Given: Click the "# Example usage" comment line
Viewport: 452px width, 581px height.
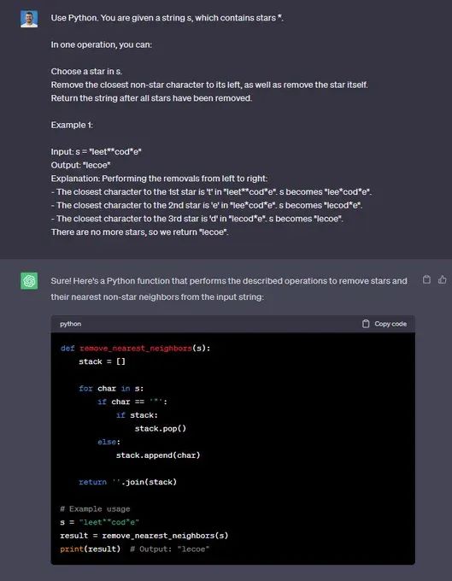Looking at the screenshot, I should tap(95, 508).
